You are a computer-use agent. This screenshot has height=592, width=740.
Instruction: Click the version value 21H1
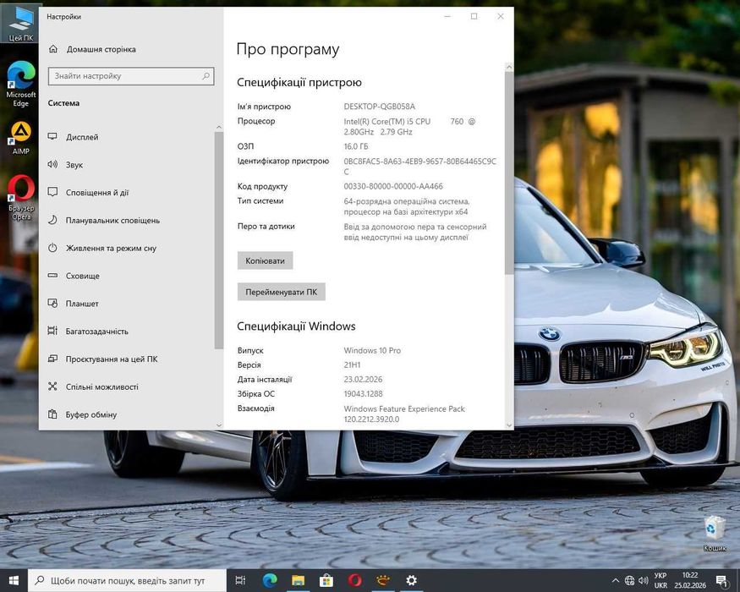click(352, 365)
